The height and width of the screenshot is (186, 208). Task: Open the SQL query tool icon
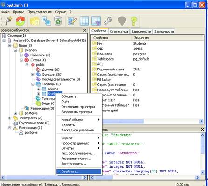coord(72,21)
